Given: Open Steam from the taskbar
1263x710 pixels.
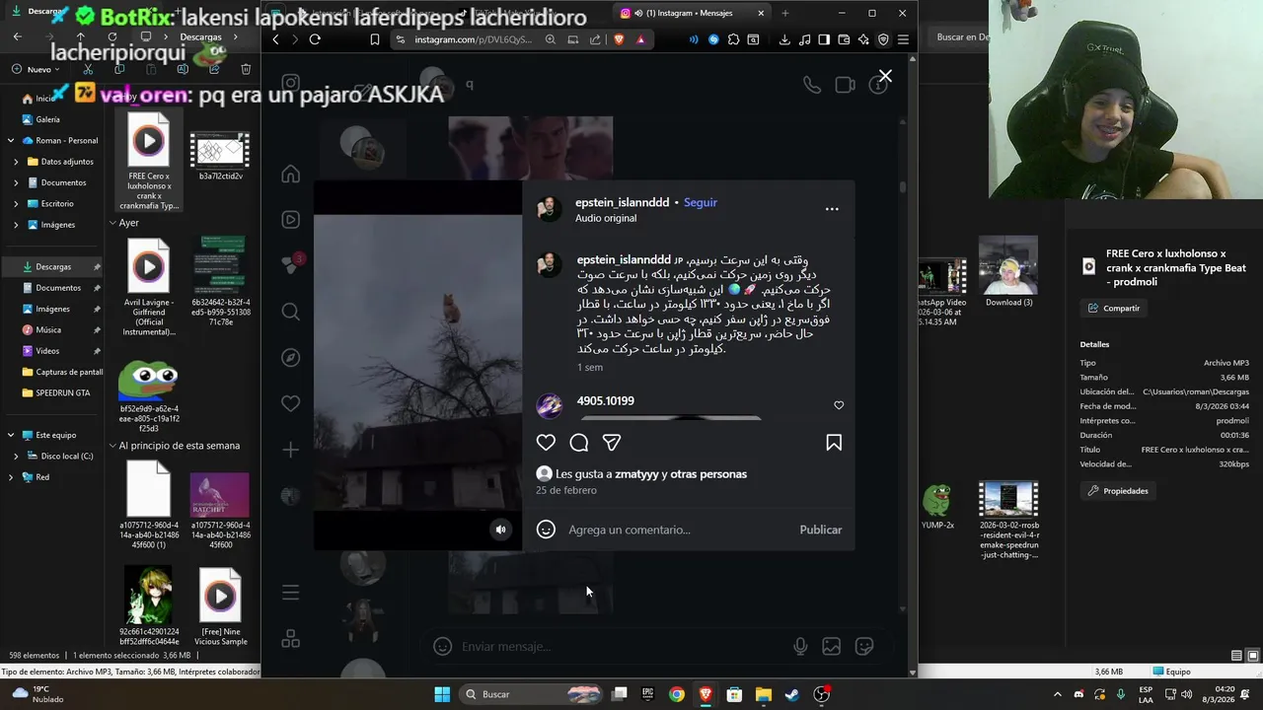Looking at the screenshot, I should click(791, 694).
